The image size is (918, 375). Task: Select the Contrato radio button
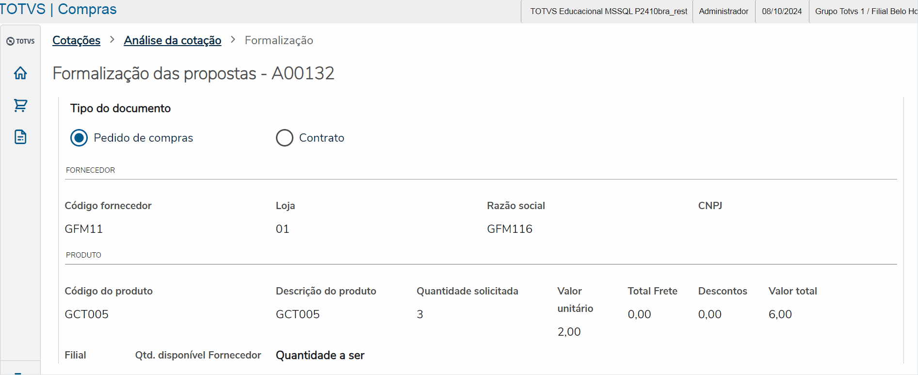tap(285, 138)
